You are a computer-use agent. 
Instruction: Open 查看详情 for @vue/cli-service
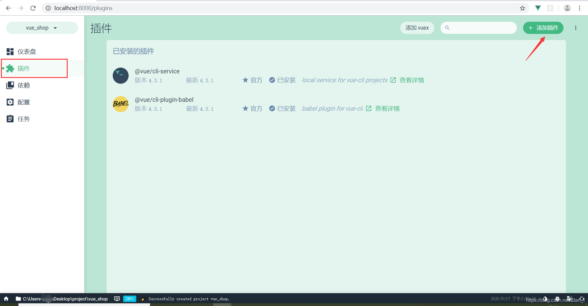coord(412,80)
